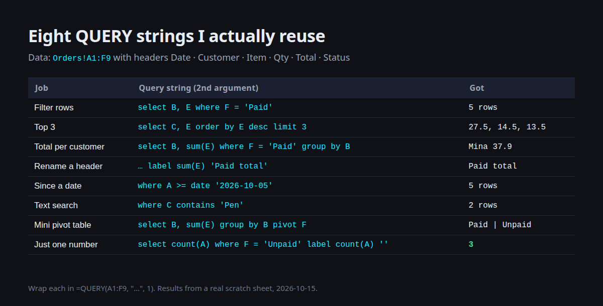Select the query "select B, E where F = 'Paid'"
The width and height of the screenshot is (603, 306).
[x=205, y=107]
